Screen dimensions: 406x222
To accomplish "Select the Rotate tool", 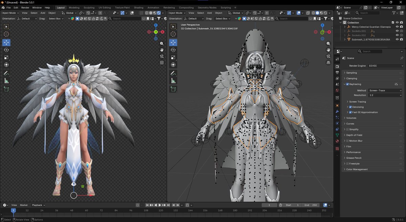I will point(6,50).
